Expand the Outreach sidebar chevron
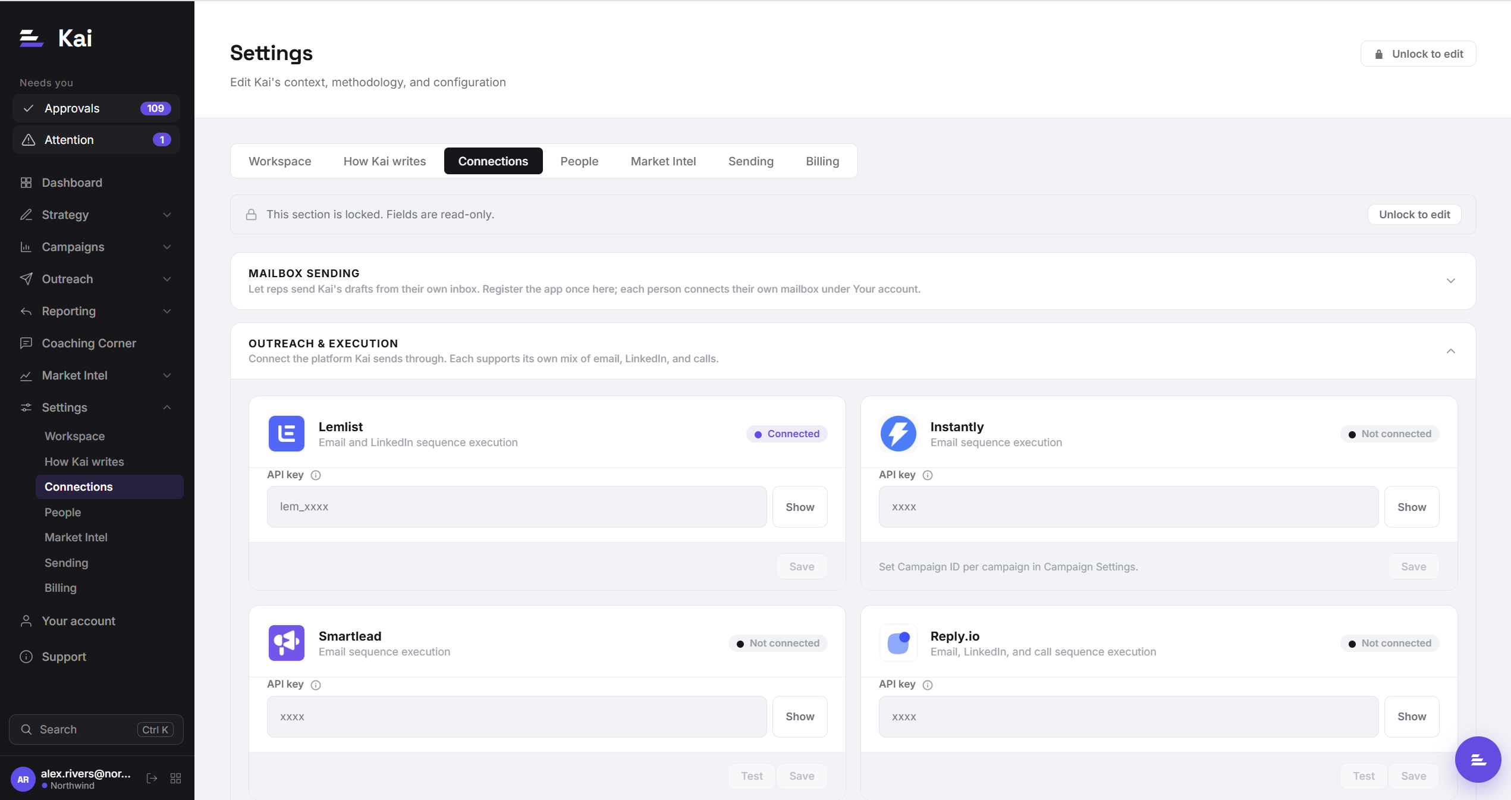Viewport: 1511px width, 800px height. (167, 279)
